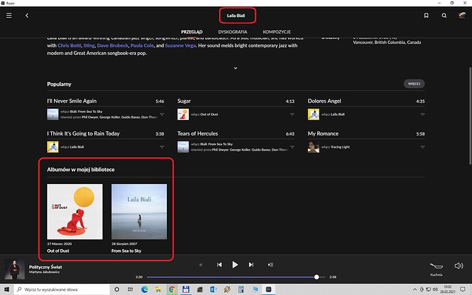Screen dimensions: 472x295
Task: Open the From Sea to Sky album cover
Action: pos(139,211)
